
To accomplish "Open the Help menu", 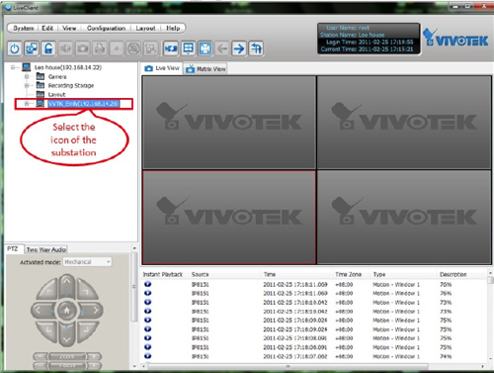I will pos(173,28).
